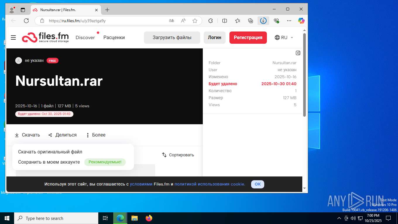Screen dimensions: 398x224
Task: Open Browser essentials heart icon
Action: pos(276,21)
